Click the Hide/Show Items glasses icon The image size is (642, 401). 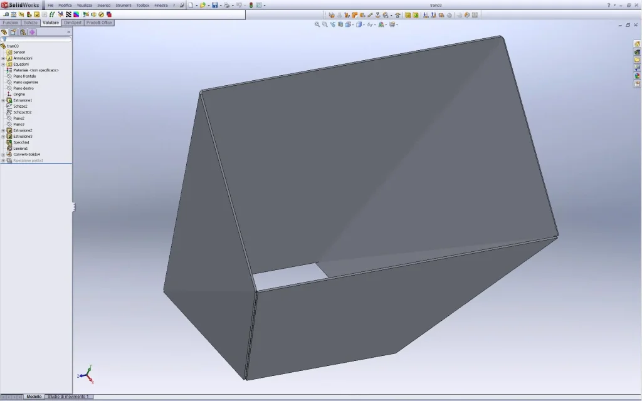(x=370, y=24)
